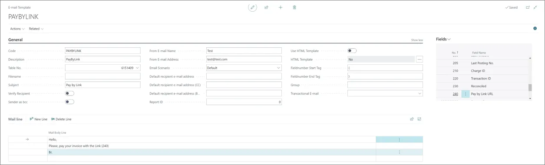Click New Line in Mail line
Screen dimensions: 545x165
coord(39,119)
